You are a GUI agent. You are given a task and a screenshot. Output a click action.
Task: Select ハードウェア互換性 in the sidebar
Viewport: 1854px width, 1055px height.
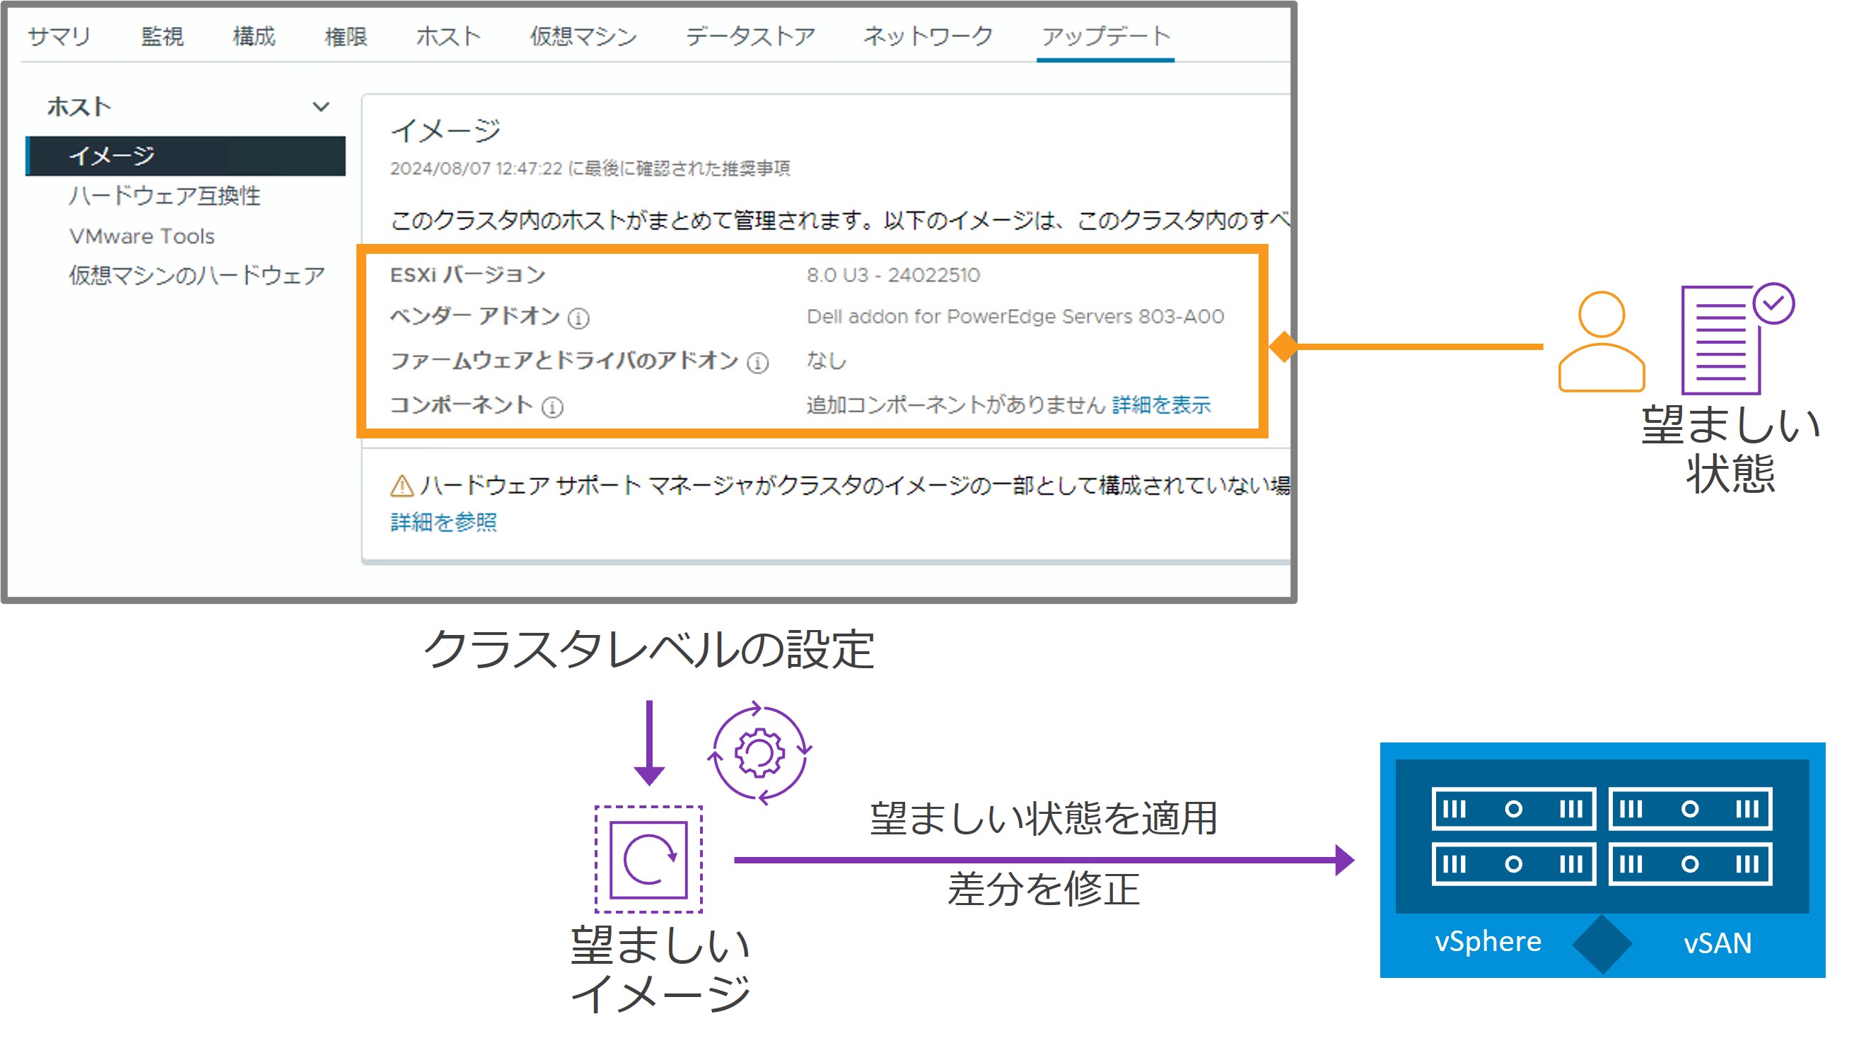point(165,196)
